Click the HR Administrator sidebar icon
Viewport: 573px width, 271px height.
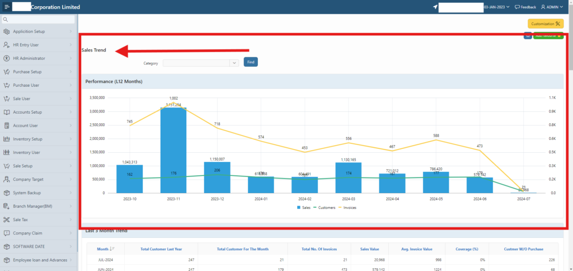[6, 58]
